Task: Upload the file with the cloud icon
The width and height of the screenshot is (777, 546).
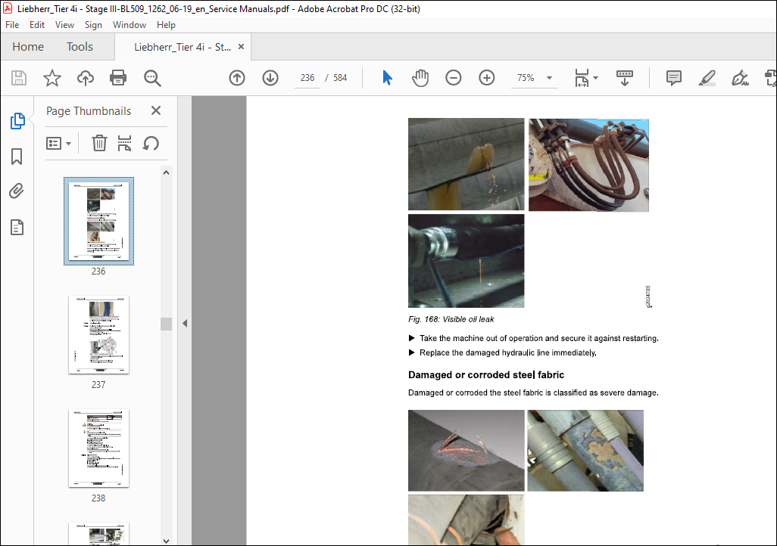Action: coord(86,78)
